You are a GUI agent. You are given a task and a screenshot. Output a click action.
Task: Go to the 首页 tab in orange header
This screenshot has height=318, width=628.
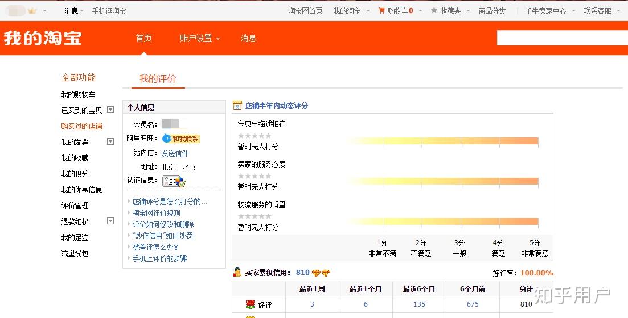(143, 39)
